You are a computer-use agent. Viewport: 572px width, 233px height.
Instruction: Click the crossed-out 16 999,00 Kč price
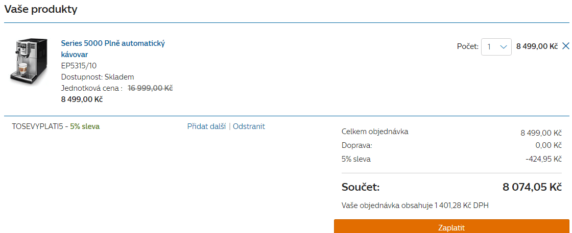click(150, 88)
